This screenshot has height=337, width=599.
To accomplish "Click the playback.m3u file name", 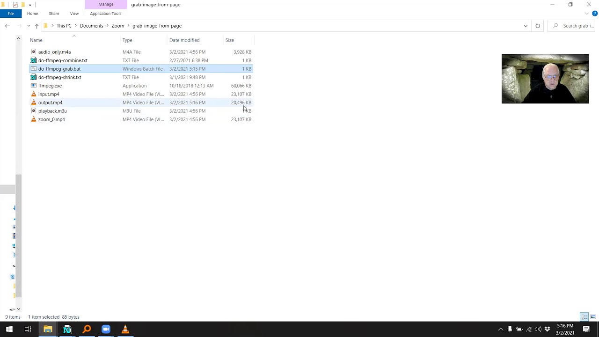I will tap(52, 111).
